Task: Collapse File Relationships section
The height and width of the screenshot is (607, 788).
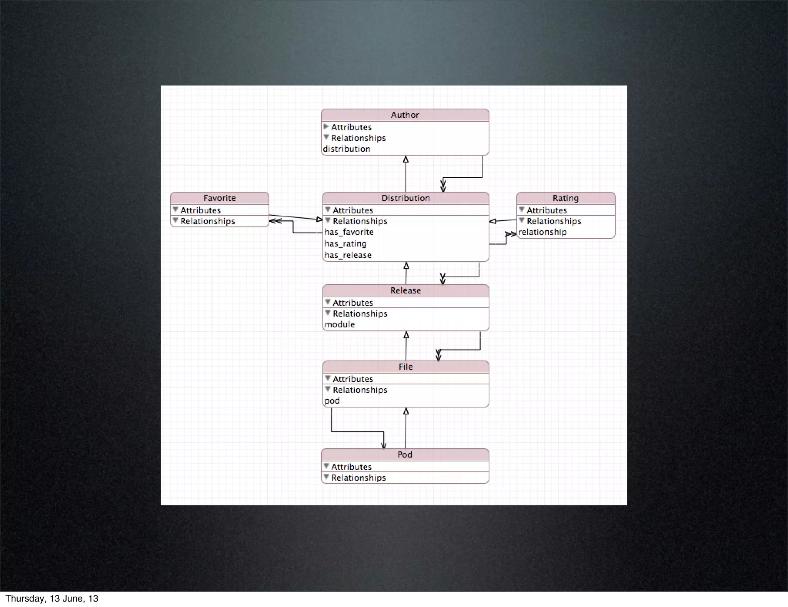Action: pyautogui.click(x=328, y=389)
